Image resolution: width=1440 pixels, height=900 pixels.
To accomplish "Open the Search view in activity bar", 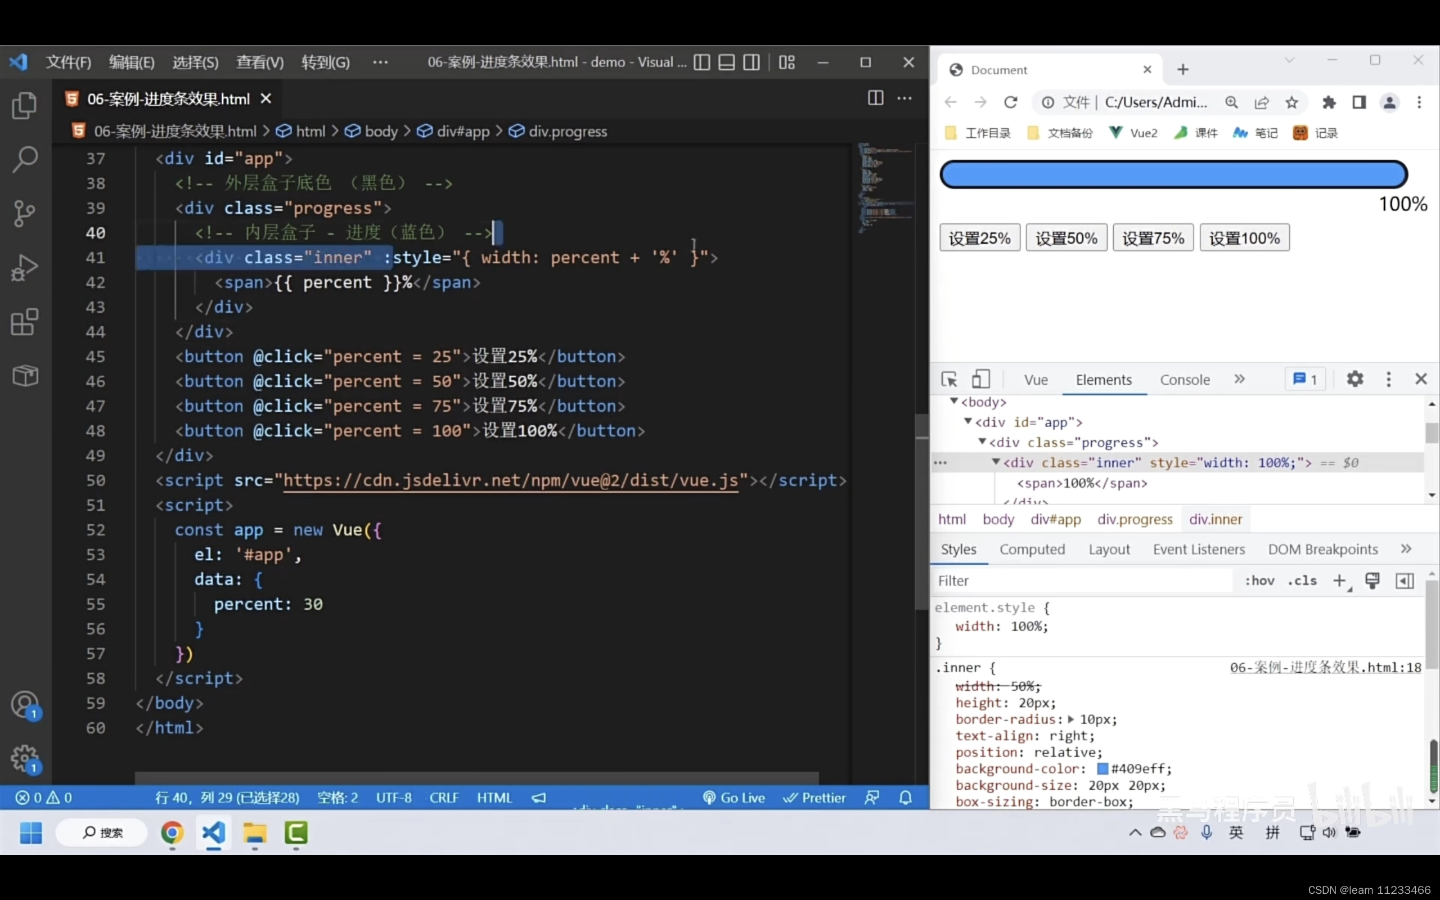I will pos(24,160).
